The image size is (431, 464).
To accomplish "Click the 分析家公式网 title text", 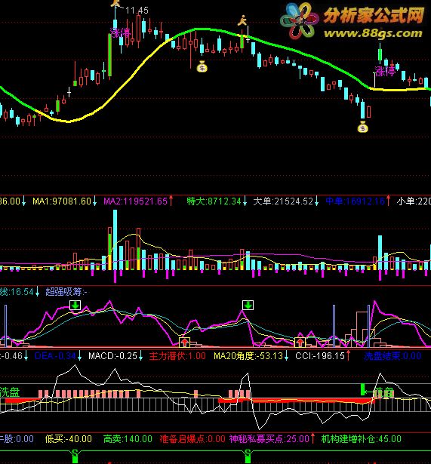I will click(374, 15).
